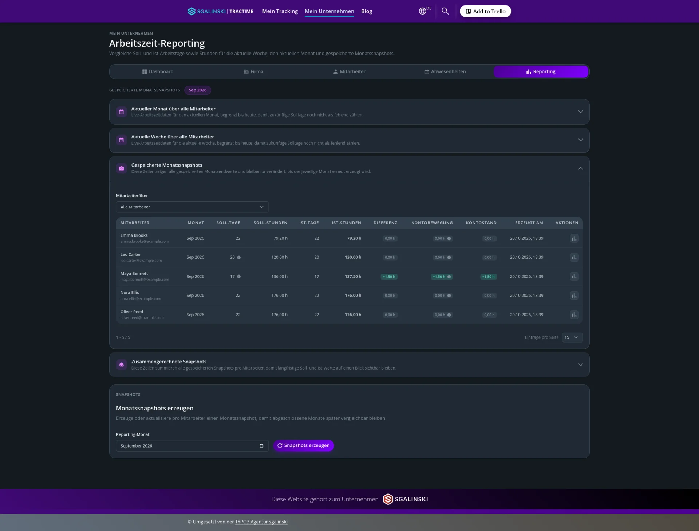This screenshot has width=699, height=531.
Task: Switch to the Dashboard tab
Action: tap(158, 71)
